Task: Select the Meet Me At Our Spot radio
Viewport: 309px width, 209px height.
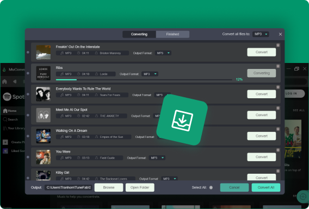Action: [x=28, y=115]
